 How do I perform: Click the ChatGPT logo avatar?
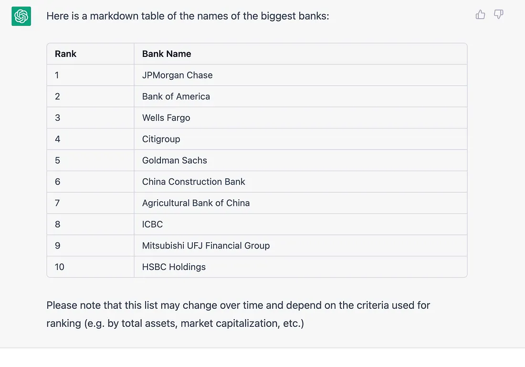tap(21, 16)
